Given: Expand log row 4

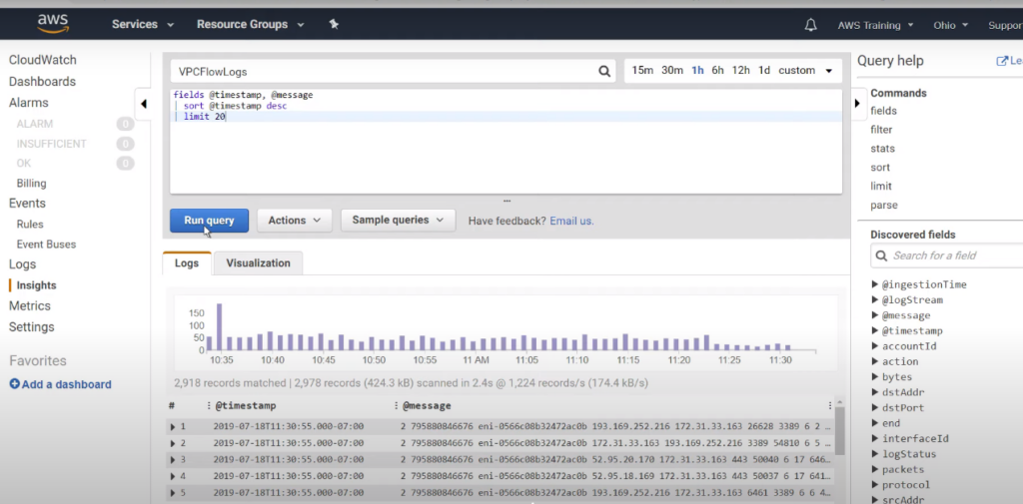Looking at the screenshot, I should pos(173,476).
